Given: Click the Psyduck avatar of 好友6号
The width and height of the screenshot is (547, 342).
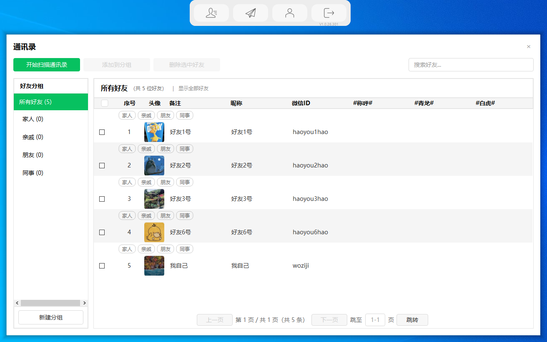Looking at the screenshot, I should (154, 232).
